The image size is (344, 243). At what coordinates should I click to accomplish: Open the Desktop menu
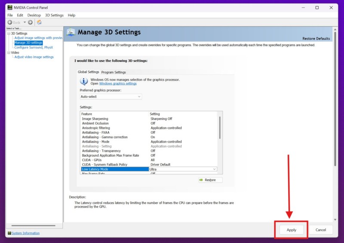click(x=34, y=15)
